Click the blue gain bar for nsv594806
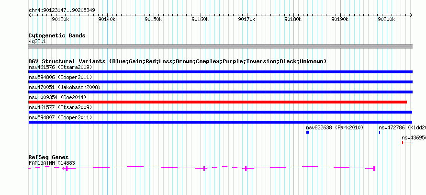 pos(220,82)
